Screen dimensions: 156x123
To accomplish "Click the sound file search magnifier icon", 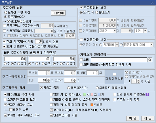I will (x=150, y=60).
